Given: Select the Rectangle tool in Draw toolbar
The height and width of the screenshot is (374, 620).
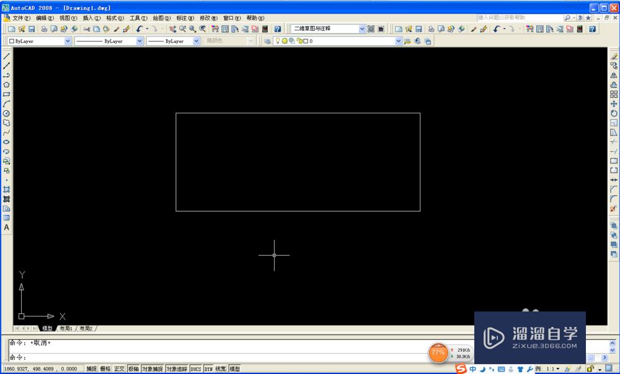Looking at the screenshot, I should point(6,94).
